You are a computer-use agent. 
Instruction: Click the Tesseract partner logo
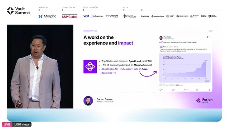pos(182,16)
